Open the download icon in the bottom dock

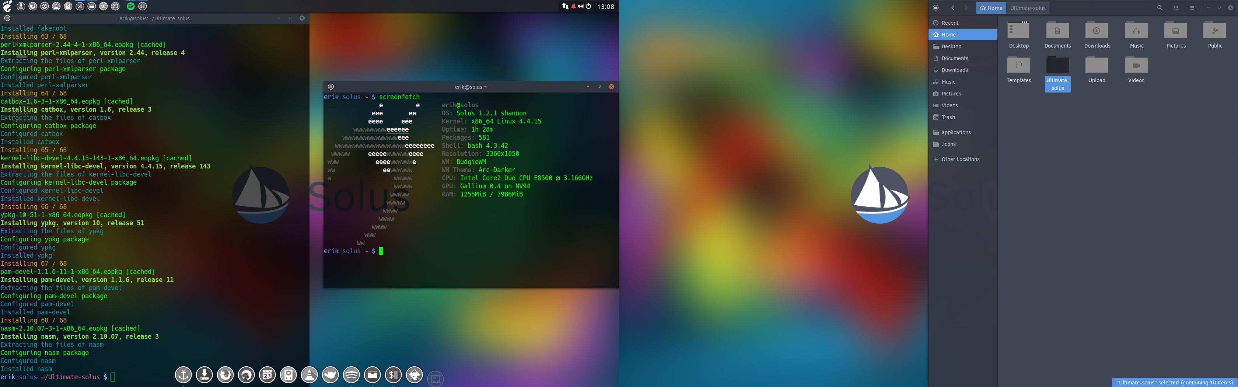tap(204, 374)
